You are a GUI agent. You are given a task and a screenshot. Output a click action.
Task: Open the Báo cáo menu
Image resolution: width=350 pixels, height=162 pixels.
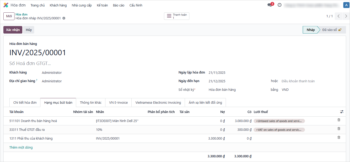pos(118,5)
